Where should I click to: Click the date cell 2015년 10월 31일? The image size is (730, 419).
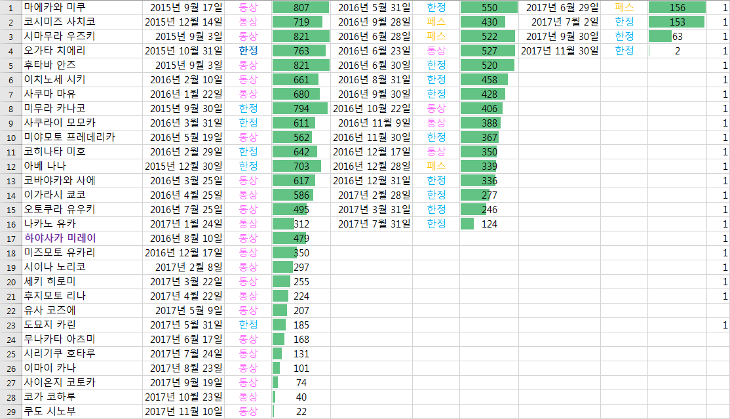point(183,50)
